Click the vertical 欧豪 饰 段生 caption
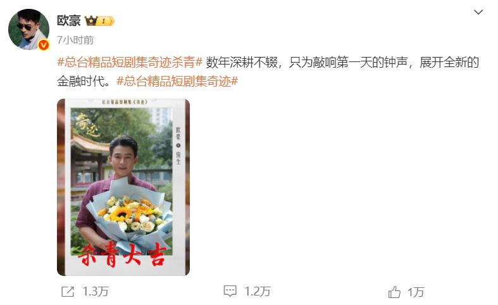The height and width of the screenshot is (305, 498). pos(178,146)
